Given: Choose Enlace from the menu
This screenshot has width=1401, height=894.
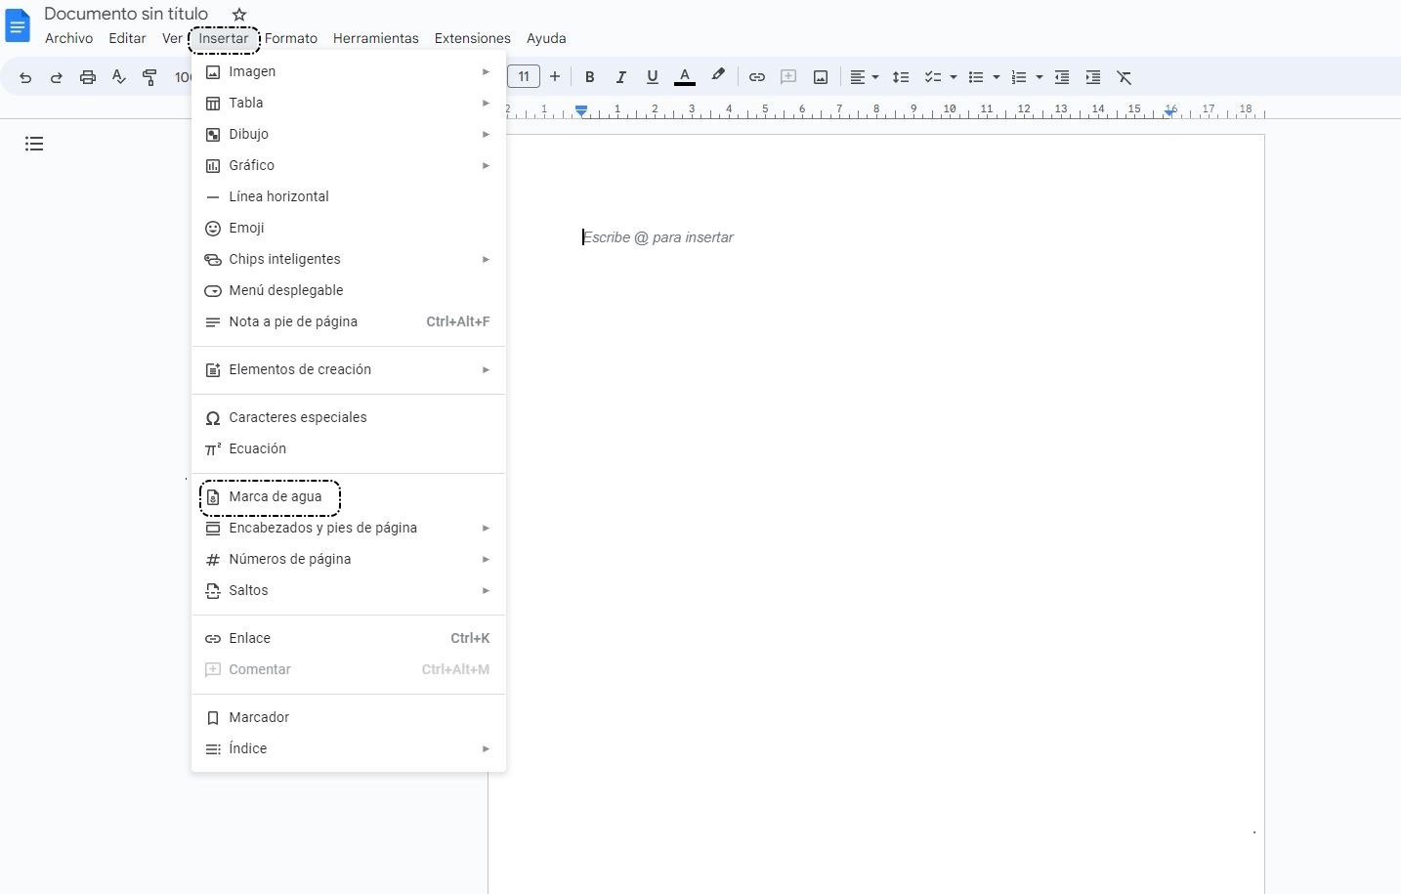Looking at the screenshot, I should coord(349,638).
